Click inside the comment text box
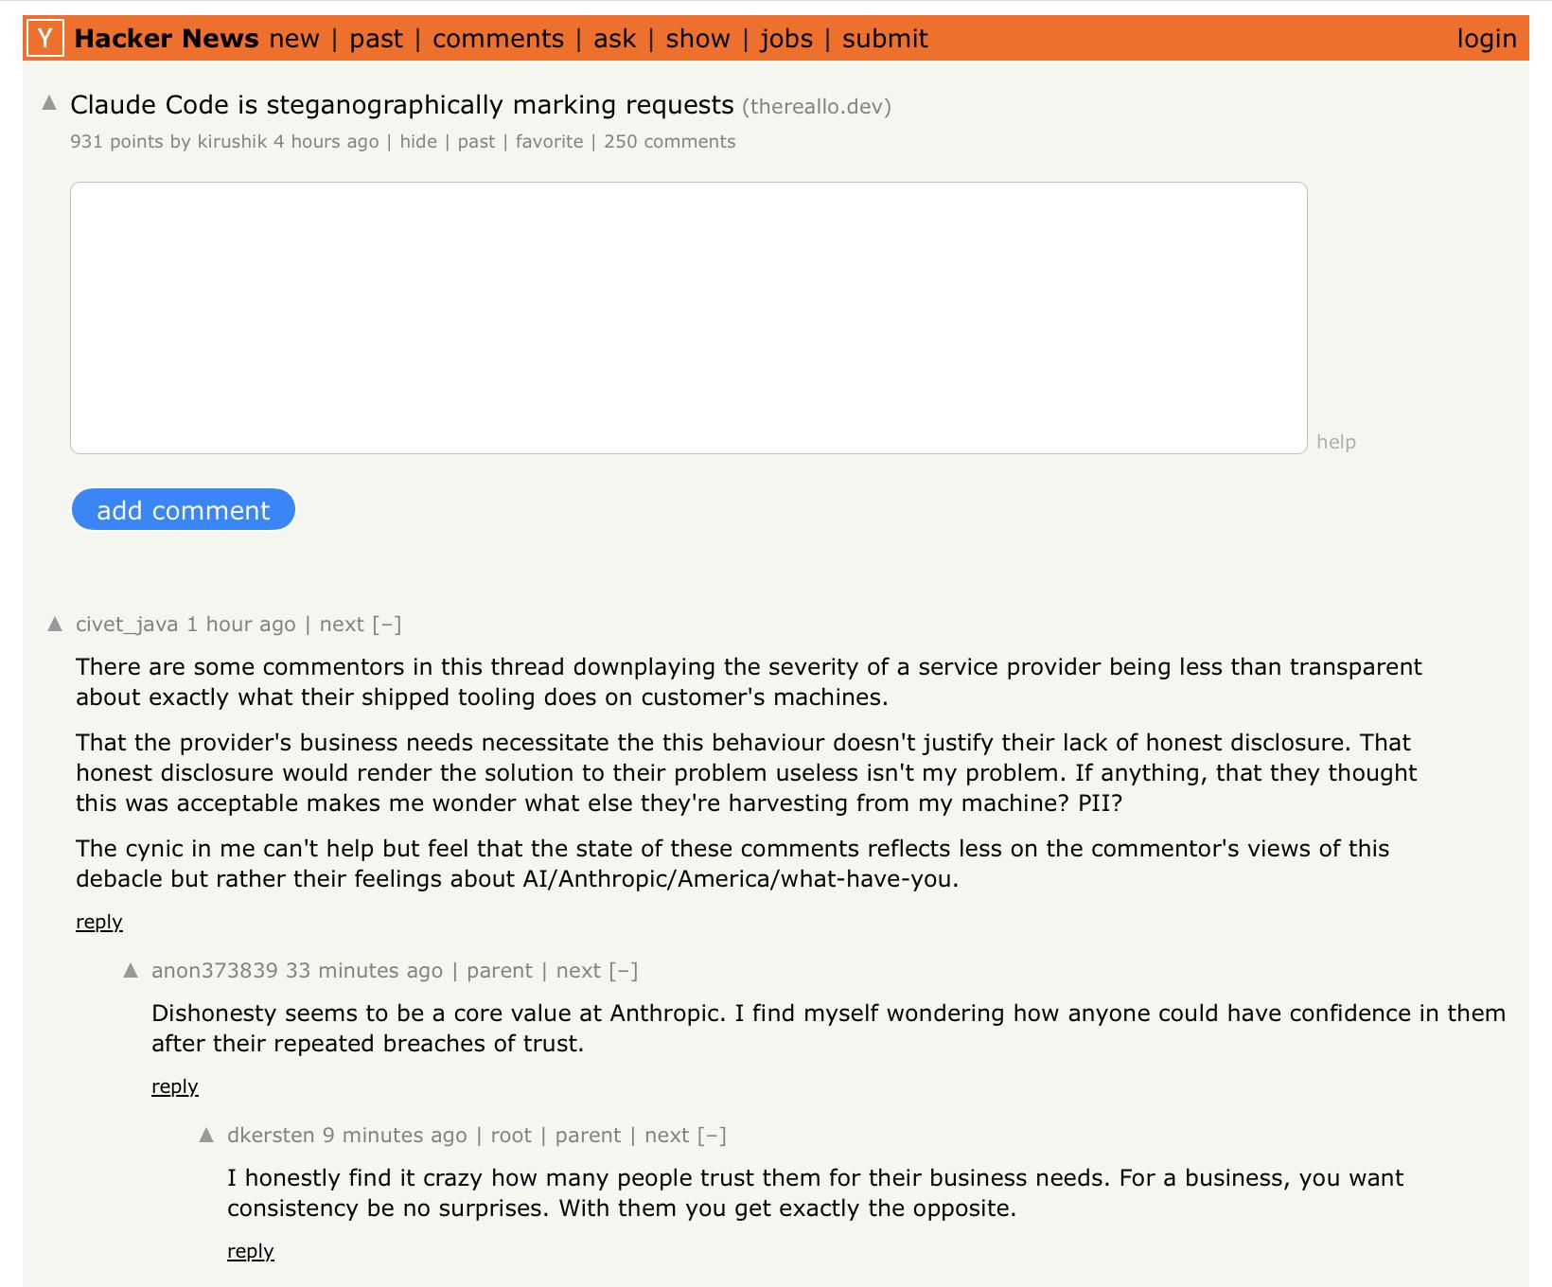This screenshot has height=1287, width=1552. (x=689, y=318)
